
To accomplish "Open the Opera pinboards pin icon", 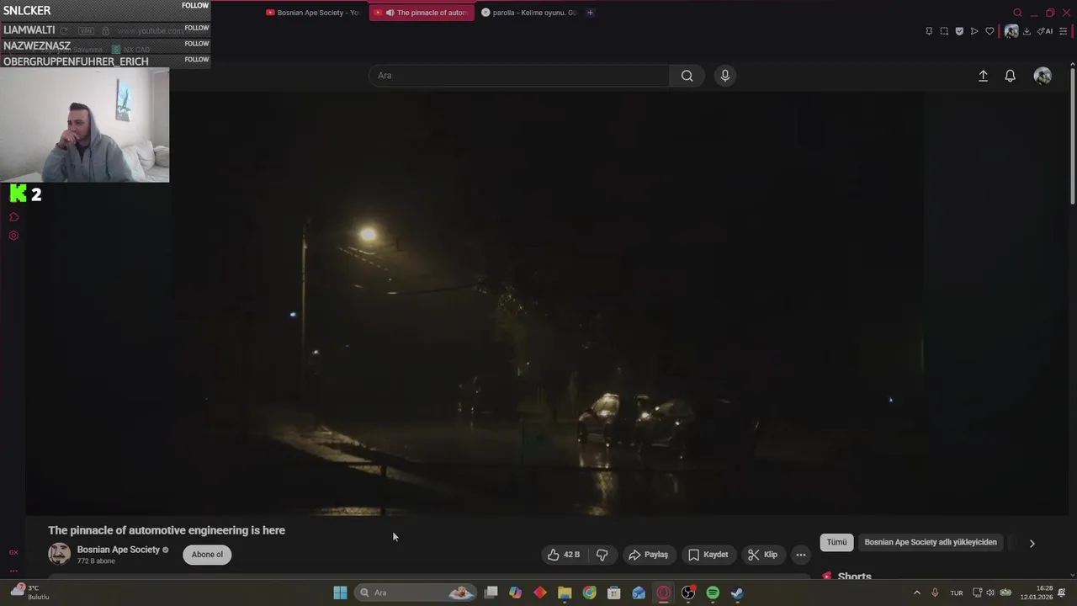I will point(929,31).
